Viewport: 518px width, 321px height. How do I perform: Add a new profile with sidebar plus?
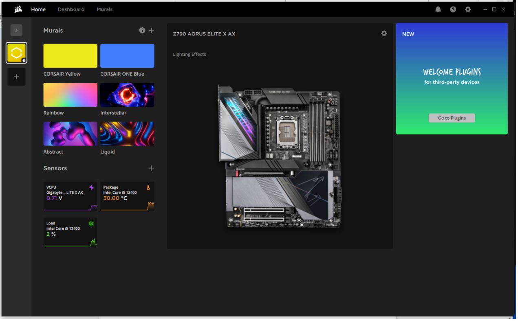pos(16,77)
